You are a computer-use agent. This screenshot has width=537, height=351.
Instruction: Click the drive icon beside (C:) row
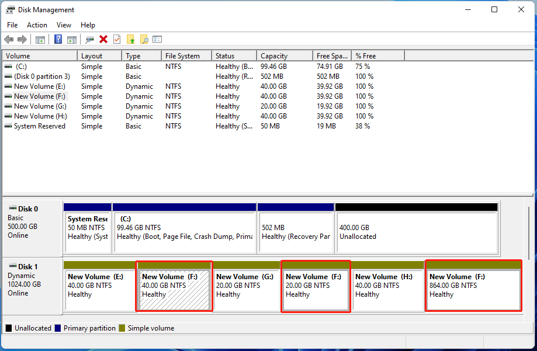click(8, 67)
